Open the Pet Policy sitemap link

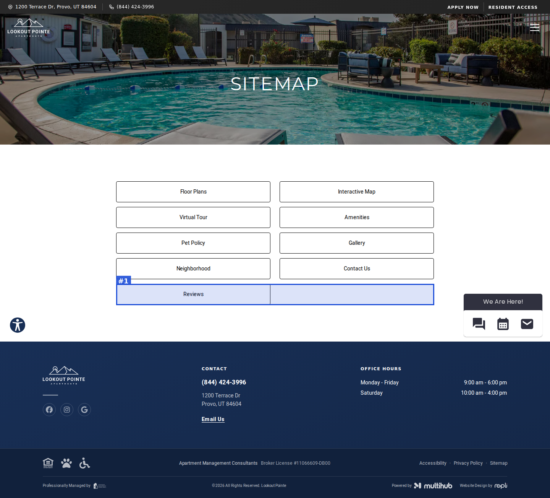(x=193, y=243)
